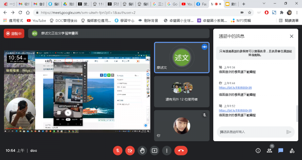Viewport: 302px width, 160px height.
Task: Click the address bar URL
Action: tap(88, 12)
